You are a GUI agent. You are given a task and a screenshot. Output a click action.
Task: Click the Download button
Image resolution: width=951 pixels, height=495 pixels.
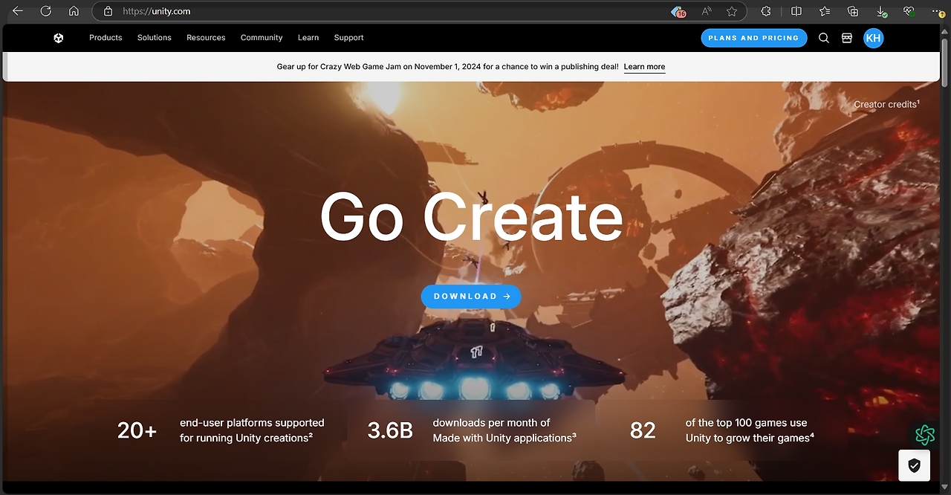pyautogui.click(x=471, y=297)
